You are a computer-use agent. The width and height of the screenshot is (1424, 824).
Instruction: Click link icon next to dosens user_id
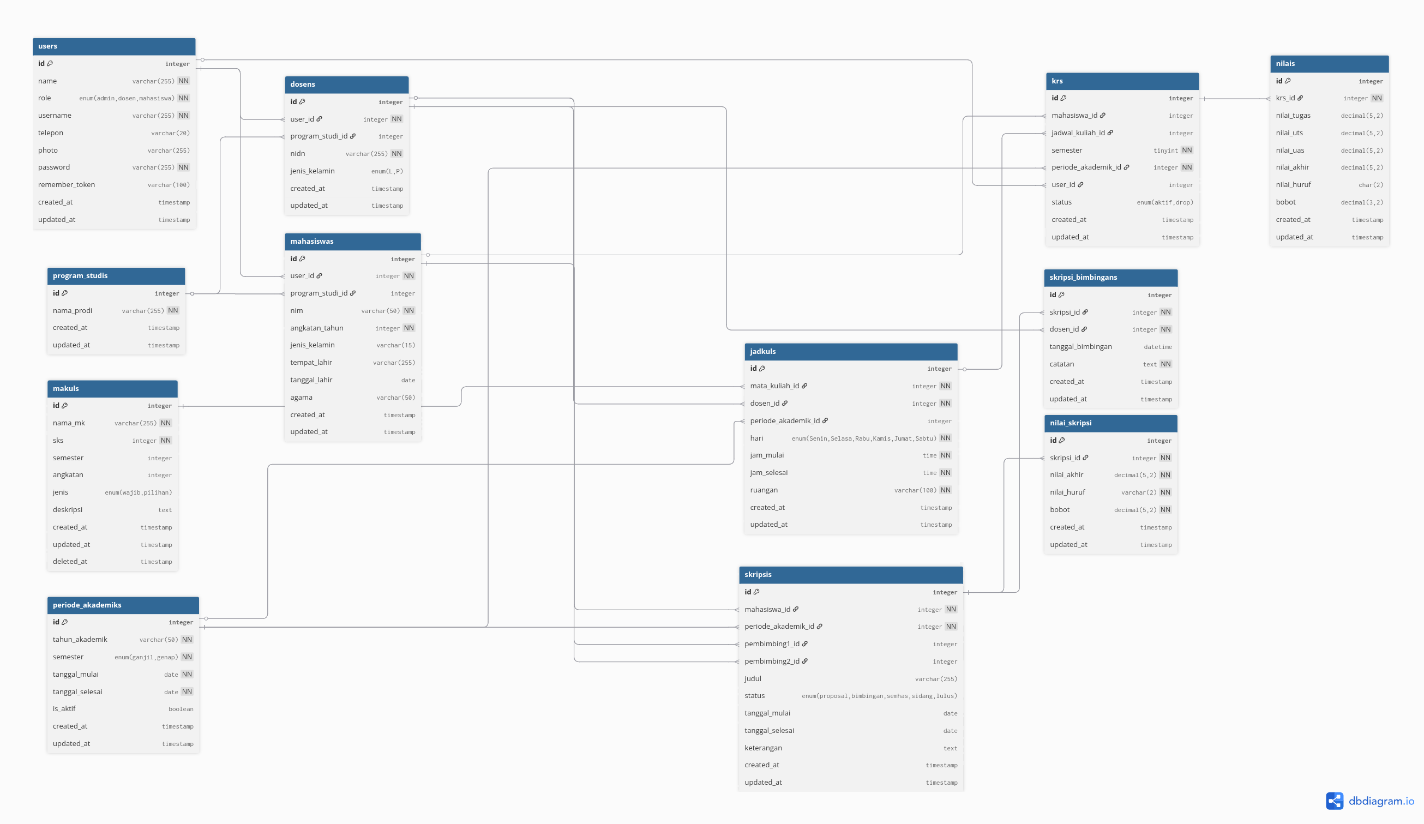point(319,119)
